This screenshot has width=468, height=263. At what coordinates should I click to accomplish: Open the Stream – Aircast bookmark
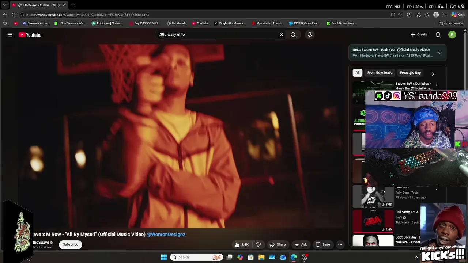pyautogui.click(x=35, y=23)
